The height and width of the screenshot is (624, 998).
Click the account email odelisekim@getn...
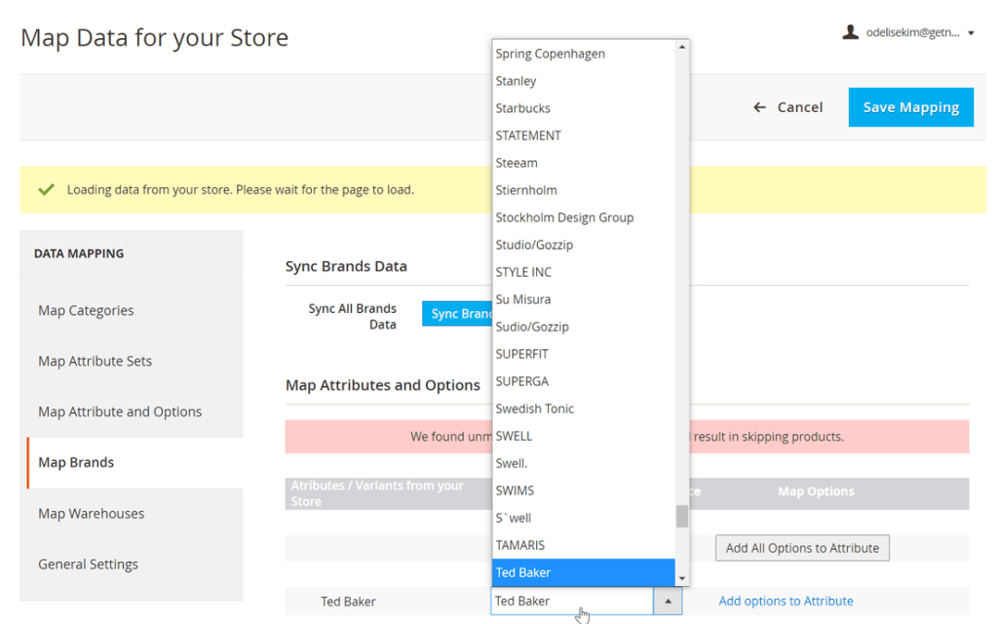[x=912, y=32]
